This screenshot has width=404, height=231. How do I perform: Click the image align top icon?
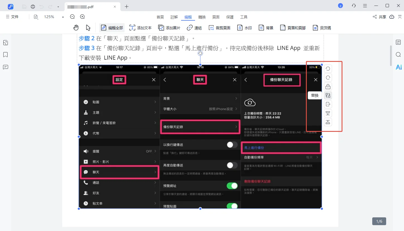pos(328,113)
